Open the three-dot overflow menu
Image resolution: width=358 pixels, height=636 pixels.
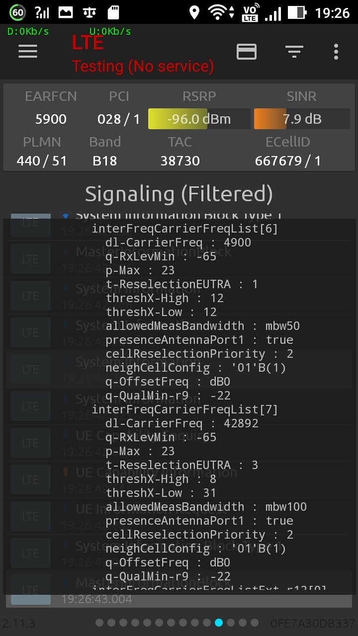336,52
